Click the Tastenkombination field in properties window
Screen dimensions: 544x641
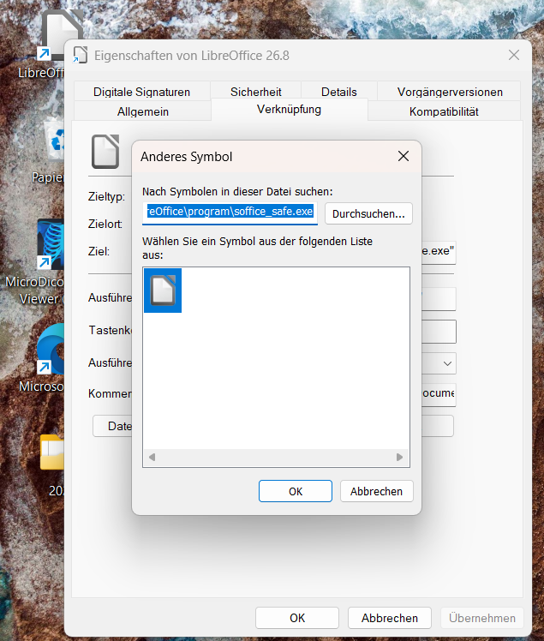click(439, 332)
